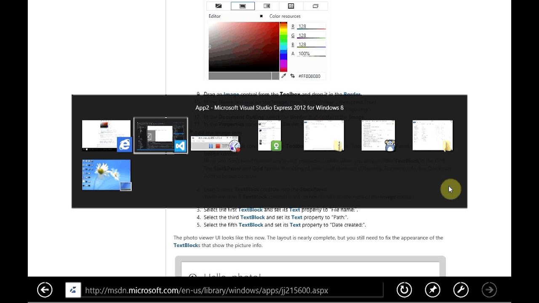
Task: Refresh the page with the reload button
Action: [x=404, y=290]
